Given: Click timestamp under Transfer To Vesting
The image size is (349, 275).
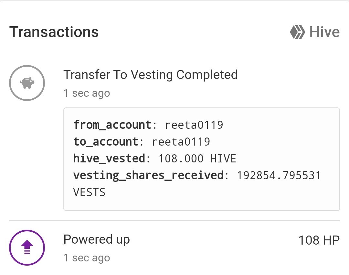Looking at the screenshot, I should tap(87, 93).
